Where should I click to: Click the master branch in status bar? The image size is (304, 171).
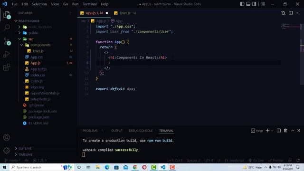click(12, 161)
